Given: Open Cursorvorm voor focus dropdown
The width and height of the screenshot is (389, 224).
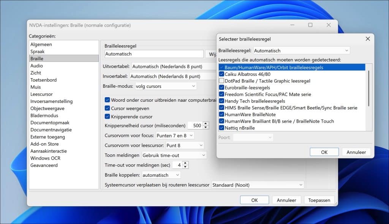Looking at the screenshot, I should 175,136.
